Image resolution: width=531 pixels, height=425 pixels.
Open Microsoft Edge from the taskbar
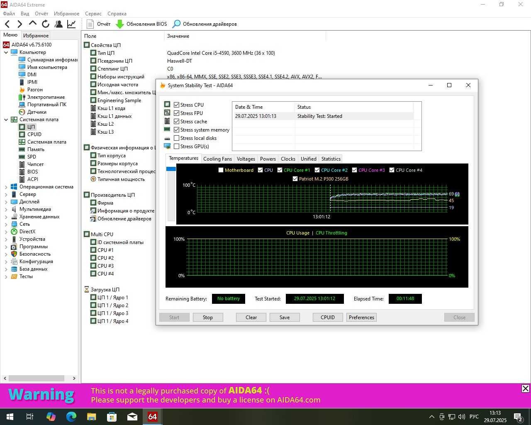point(71,416)
